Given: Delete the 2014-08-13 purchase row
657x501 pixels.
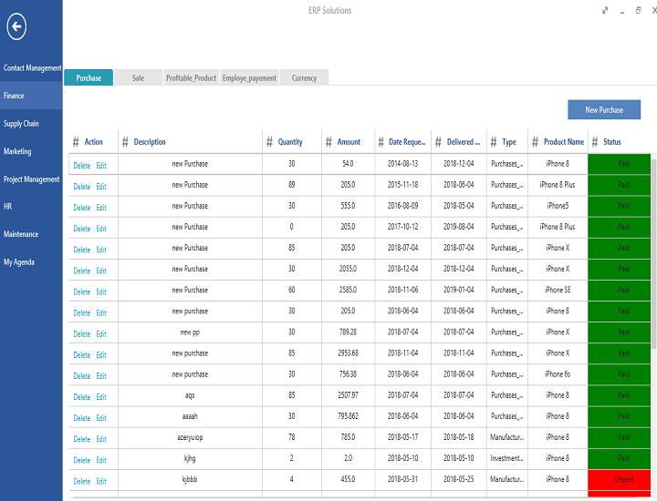Looking at the screenshot, I should tap(82, 166).
